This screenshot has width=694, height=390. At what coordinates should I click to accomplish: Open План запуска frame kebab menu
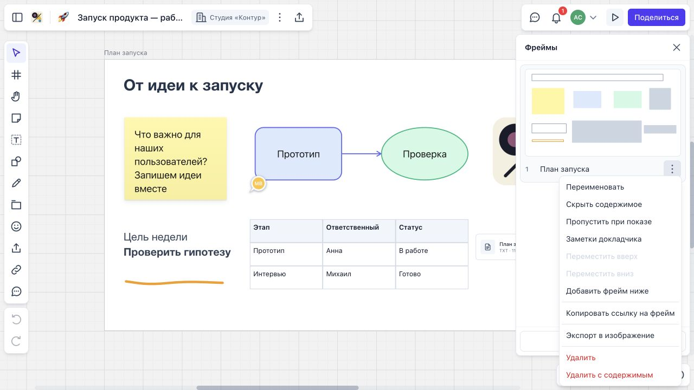pyautogui.click(x=672, y=169)
